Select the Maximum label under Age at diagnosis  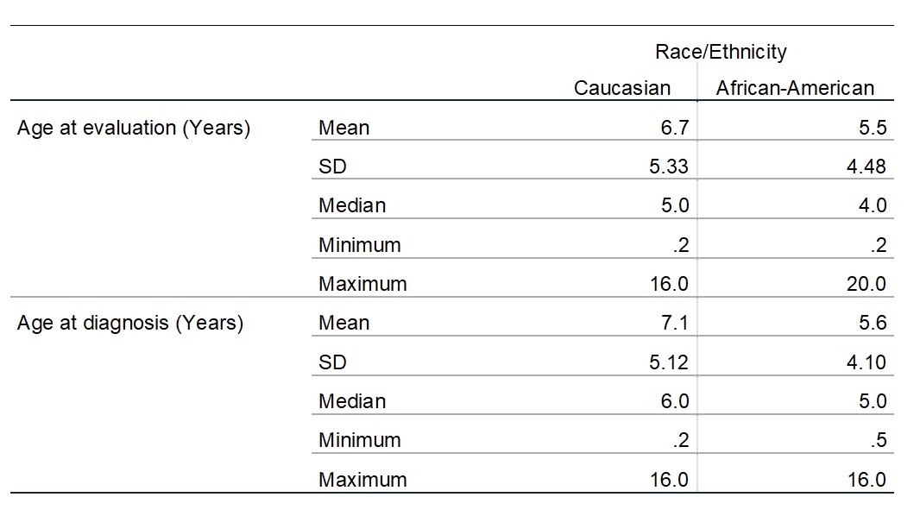(362, 480)
